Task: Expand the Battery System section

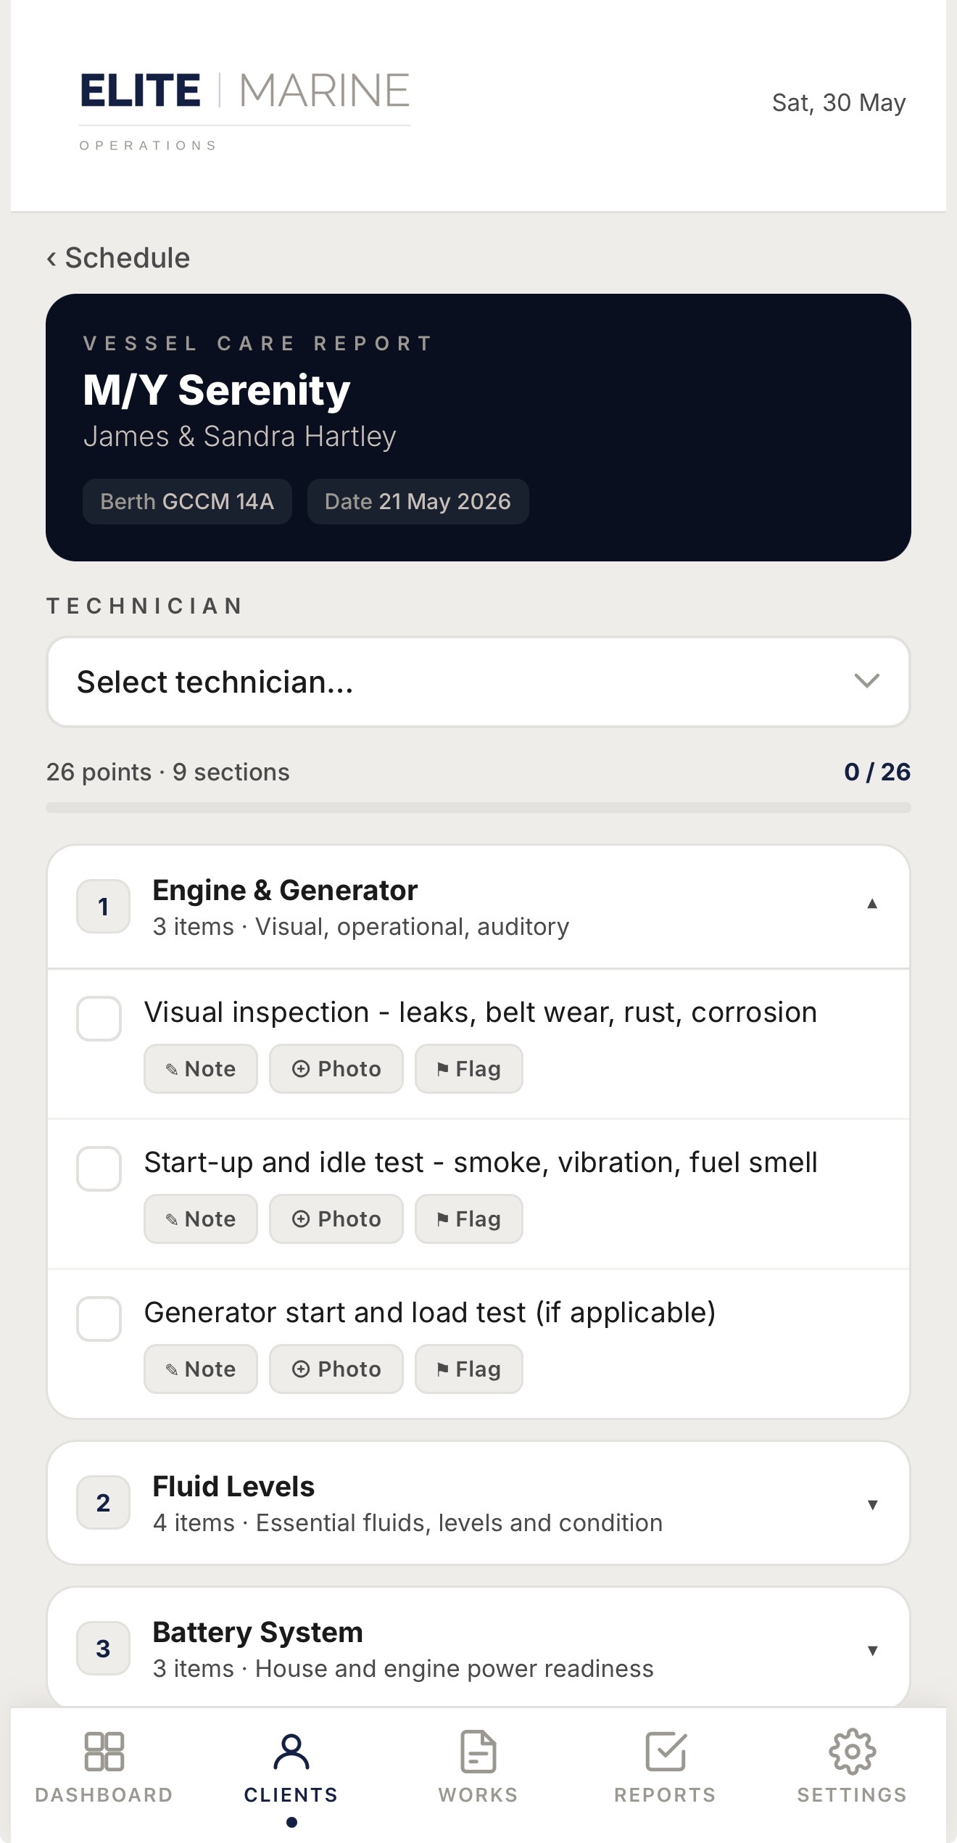Action: click(478, 1649)
